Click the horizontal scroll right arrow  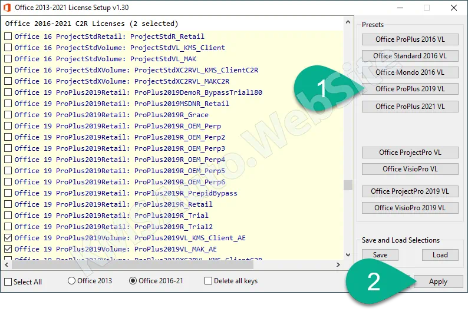click(x=338, y=264)
